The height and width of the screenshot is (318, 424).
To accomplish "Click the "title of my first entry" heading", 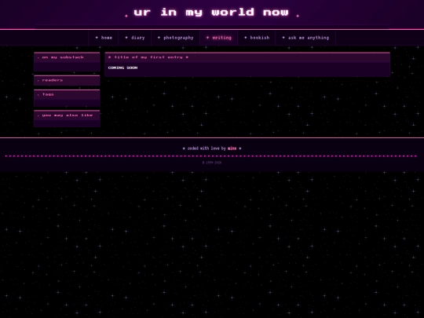I will (x=148, y=57).
